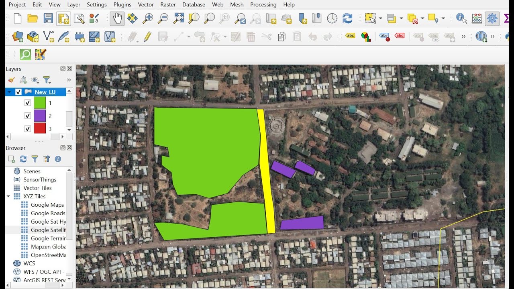Open the Project menu

pos(17,4)
